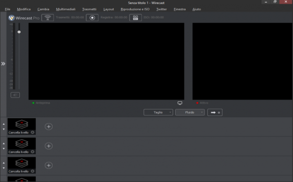This screenshot has height=182, width=293.
Task: Click the Trasmetti timer text
Action: (x=70, y=17)
